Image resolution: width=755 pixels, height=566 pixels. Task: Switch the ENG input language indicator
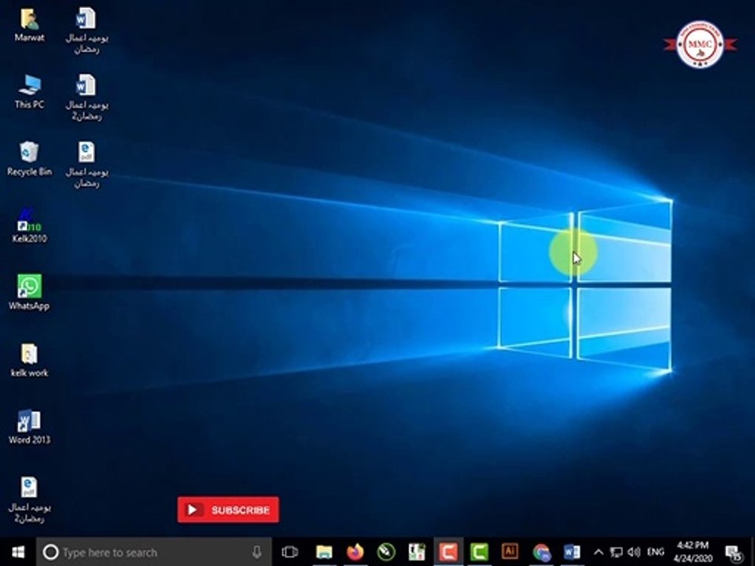(655, 552)
